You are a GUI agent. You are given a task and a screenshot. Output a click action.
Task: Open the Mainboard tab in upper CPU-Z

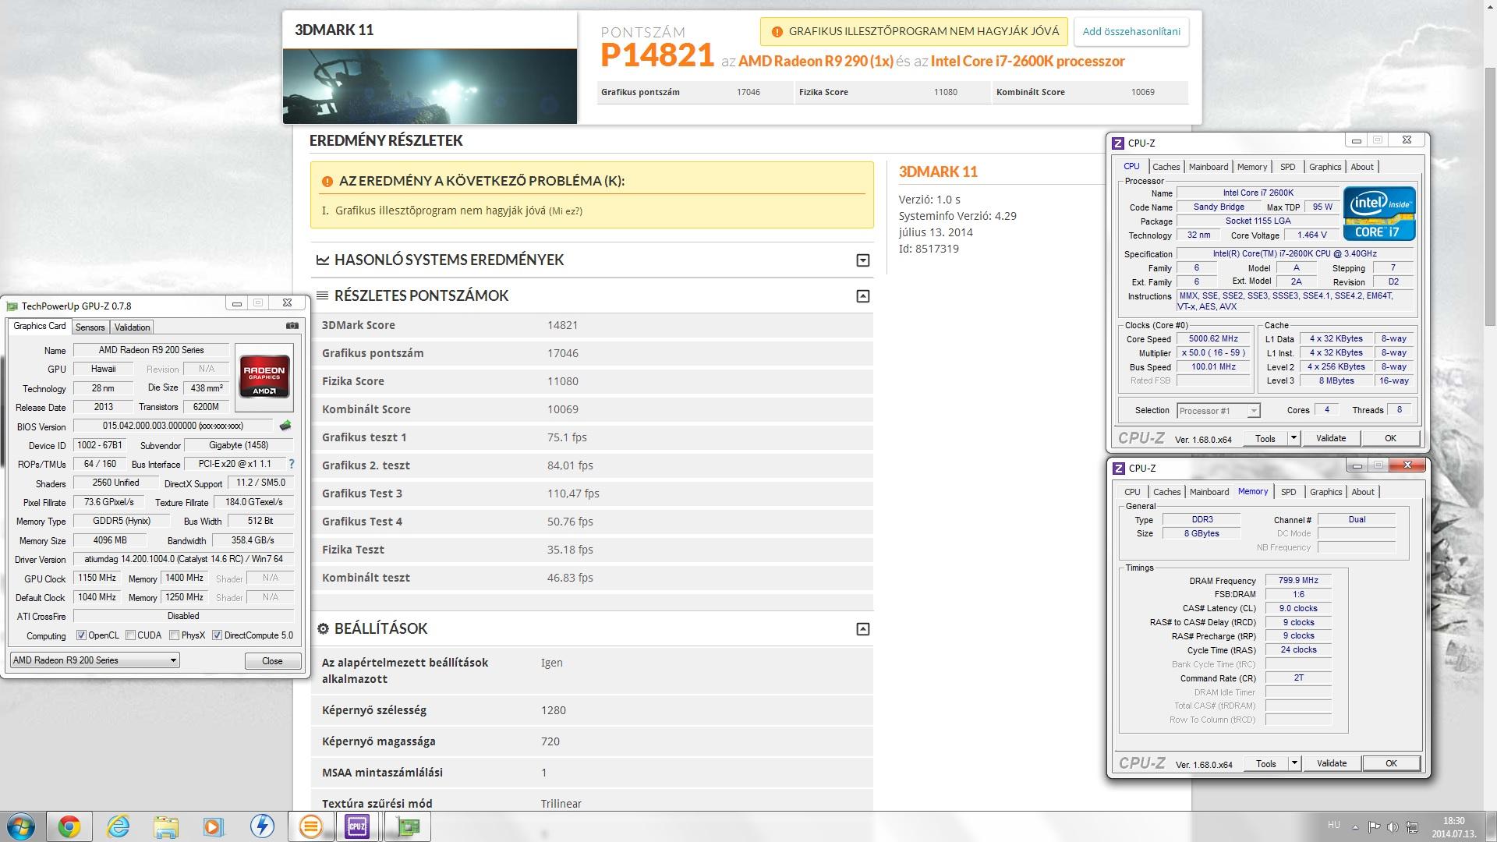click(1208, 167)
